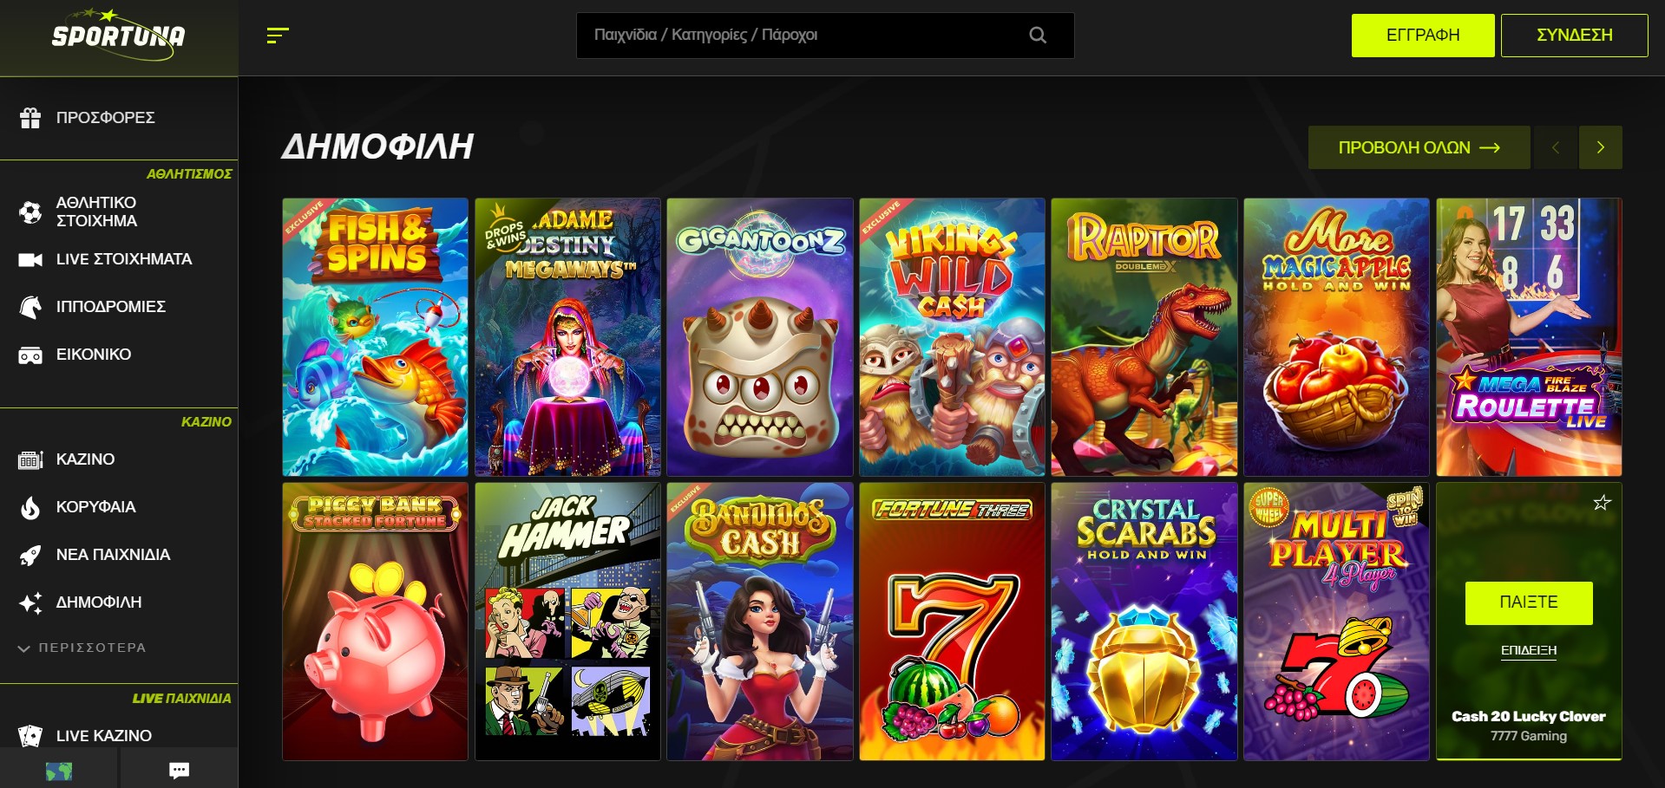Click the world map language icon
The image size is (1665, 788).
click(59, 770)
